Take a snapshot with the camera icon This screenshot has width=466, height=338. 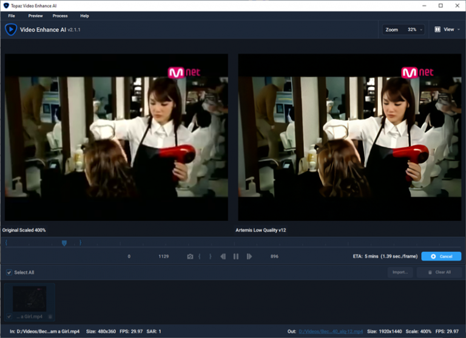click(x=190, y=256)
